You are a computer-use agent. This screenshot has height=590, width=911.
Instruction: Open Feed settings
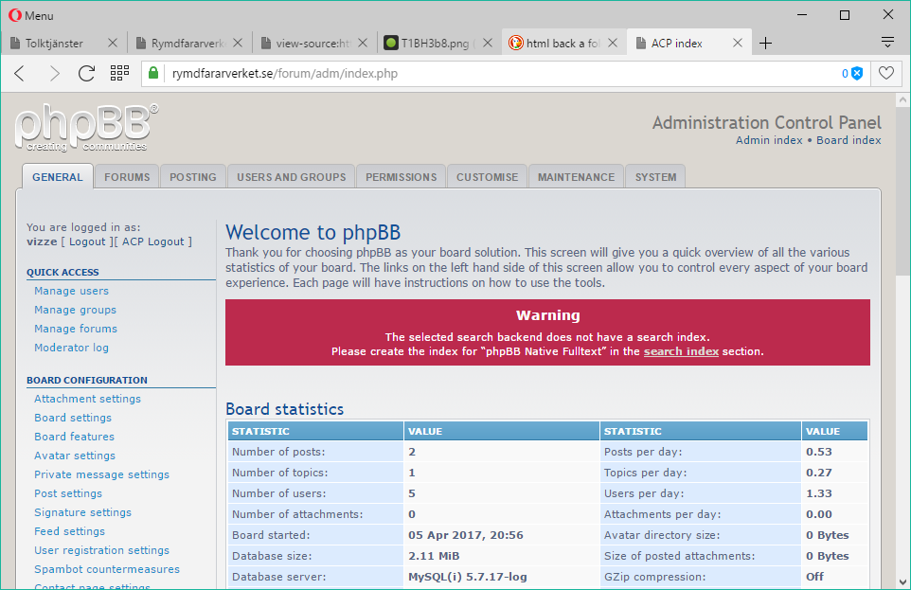point(70,531)
